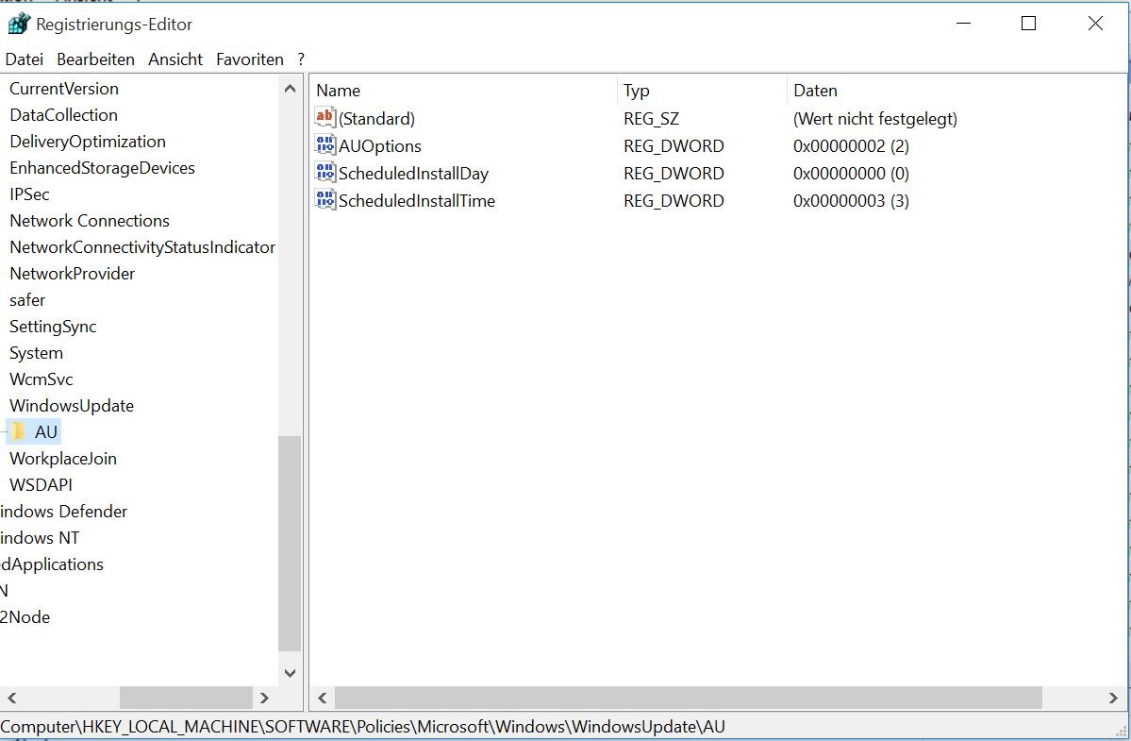Select the NetworkConnectivityStatusIndicator key
The height and width of the screenshot is (741, 1131).
pyautogui.click(x=142, y=247)
